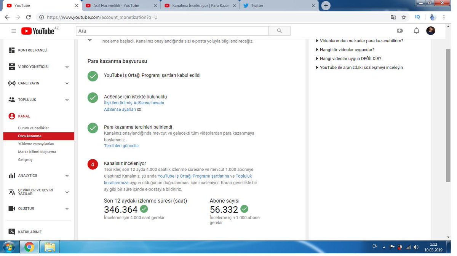Open the Topluluk kurallarımıza link
Image resolution: width=457 pixels, height=256 pixels.
tap(178, 179)
